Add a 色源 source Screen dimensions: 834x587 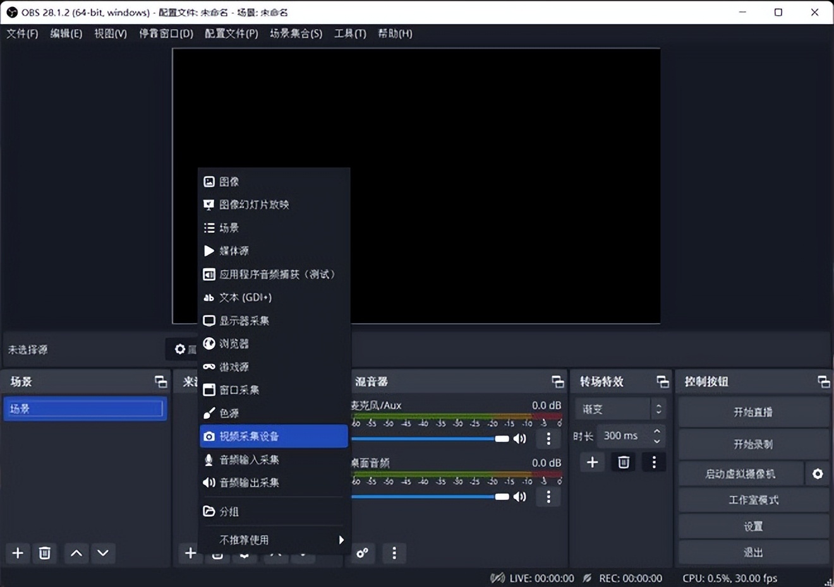click(274, 413)
